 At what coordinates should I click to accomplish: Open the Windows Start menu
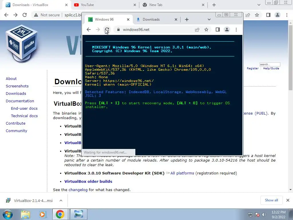point(7,214)
